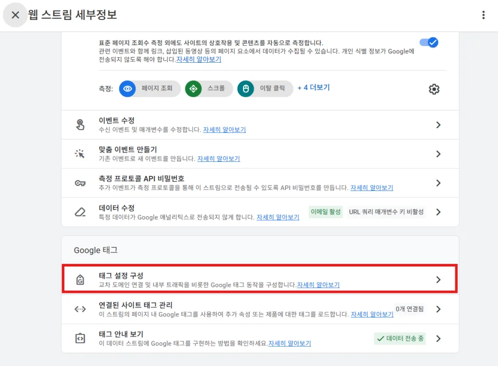Show more with + 4 더보기
Image resolution: width=498 pixels, height=366 pixels.
click(314, 87)
